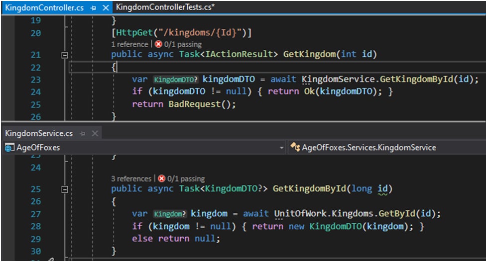The height and width of the screenshot is (262, 487).
Task: Click the GetById call on line 27
Action: coord(397,214)
